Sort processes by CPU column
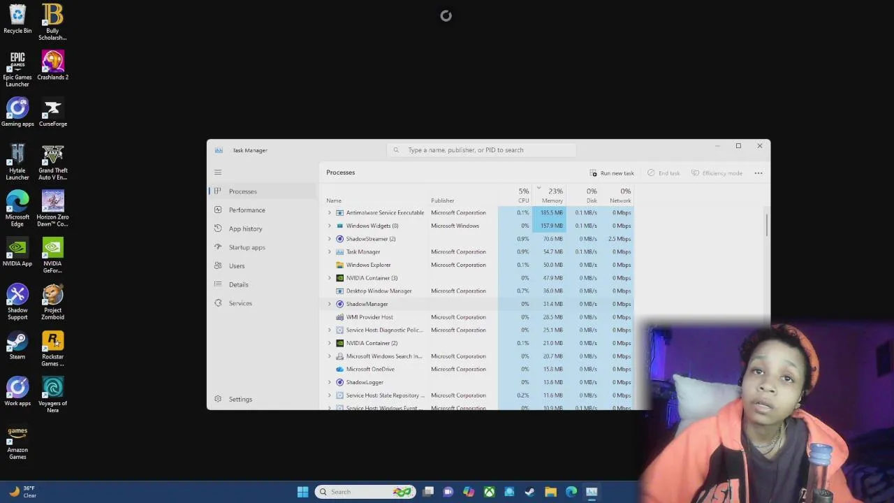Screen dimensions: 894x503 click(515, 195)
